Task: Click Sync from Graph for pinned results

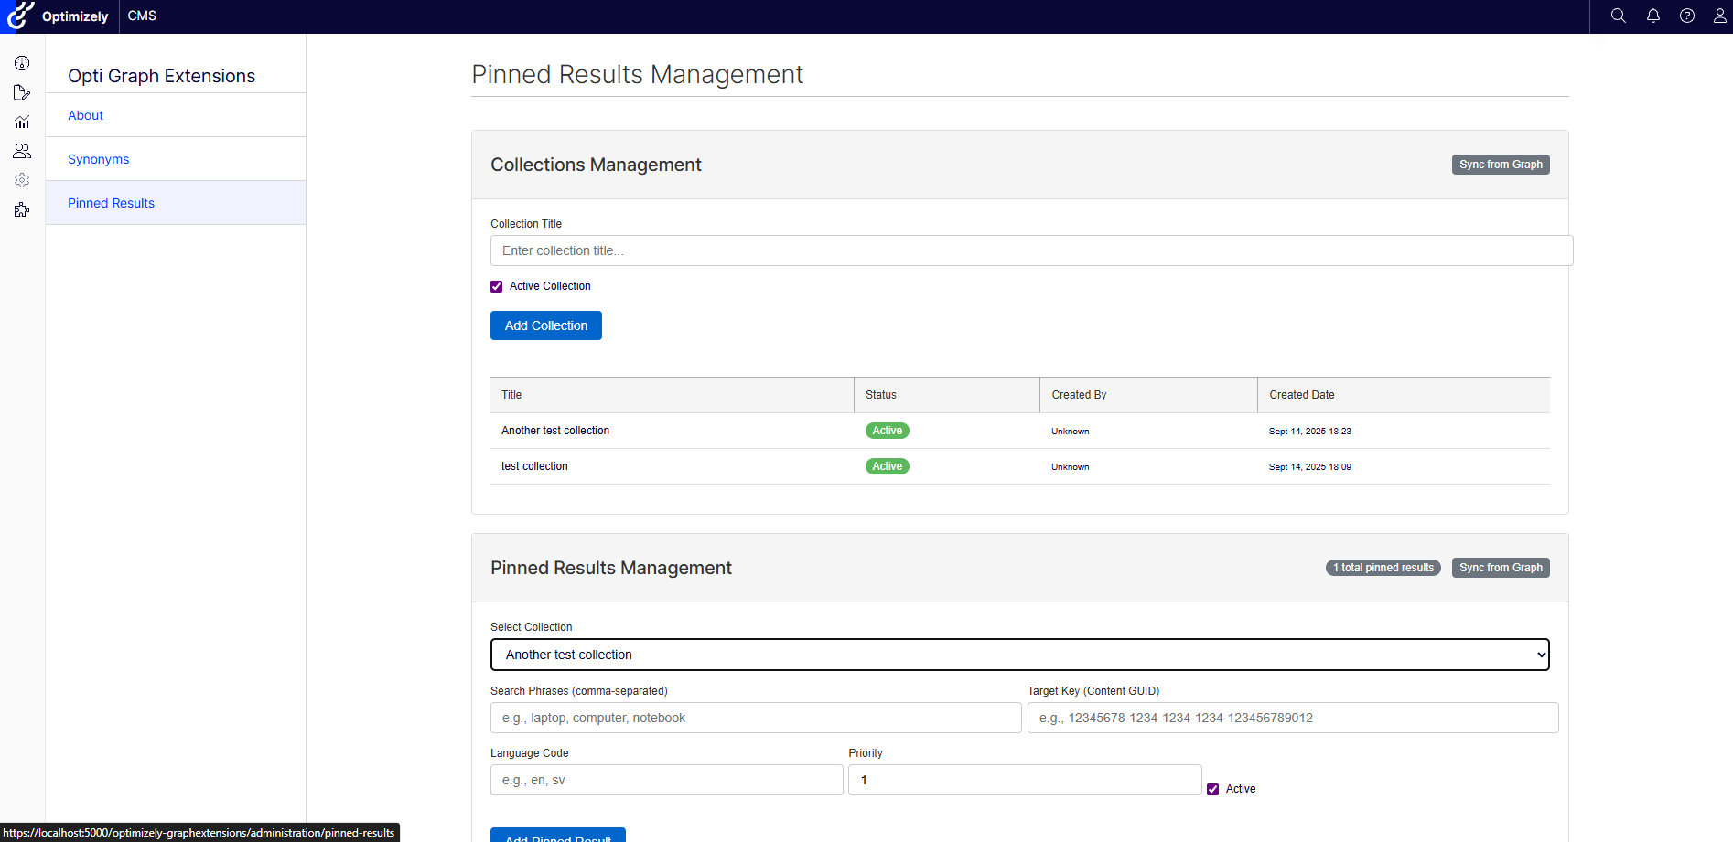Action: pos(1500,568)
